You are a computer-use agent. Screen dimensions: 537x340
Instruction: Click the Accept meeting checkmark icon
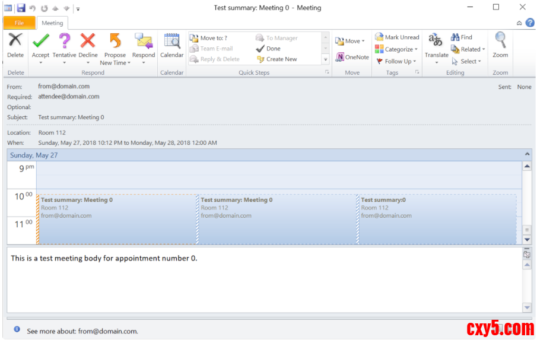tap(40, 42)
